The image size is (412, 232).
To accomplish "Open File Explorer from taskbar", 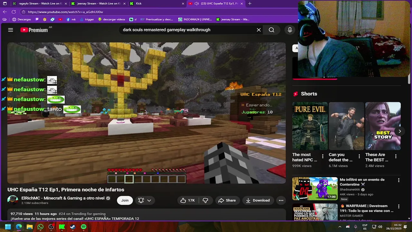I will tap(30, 227).
